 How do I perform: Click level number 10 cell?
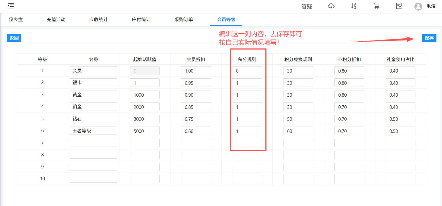(x=43, y=179)
